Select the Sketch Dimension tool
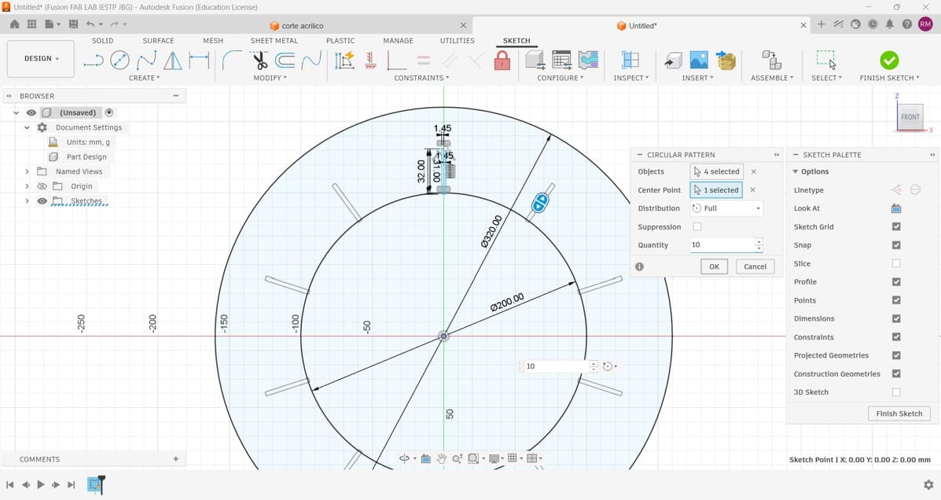 coord(199,60)
